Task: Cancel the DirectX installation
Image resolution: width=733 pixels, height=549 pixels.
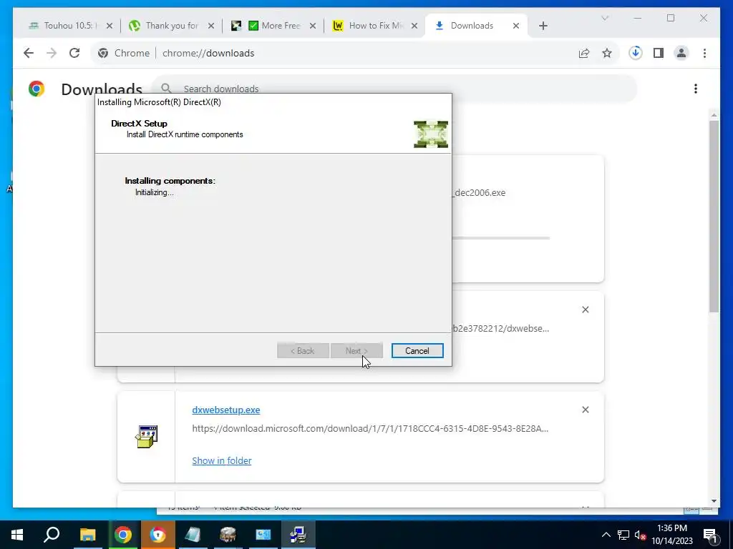Action: [417, 350]
